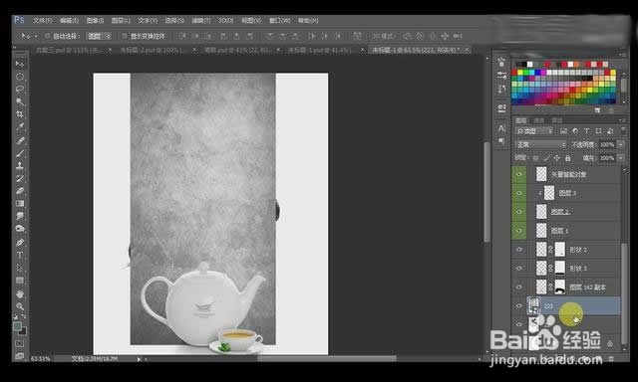Filter layers by type layers (T icon)
The image size is (638, 382).
(x=586, y=130)
